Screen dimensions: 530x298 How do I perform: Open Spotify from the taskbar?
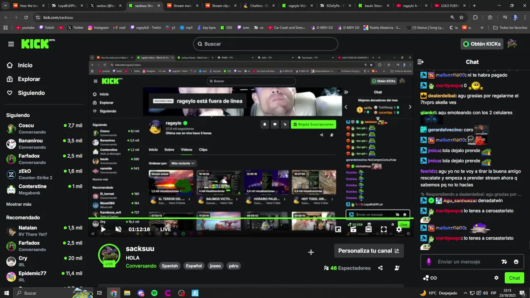(154, 293)
